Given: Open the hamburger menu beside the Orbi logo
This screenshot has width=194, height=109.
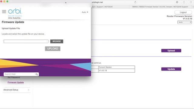Looking at the screenshot, I should tap(4, 12).
